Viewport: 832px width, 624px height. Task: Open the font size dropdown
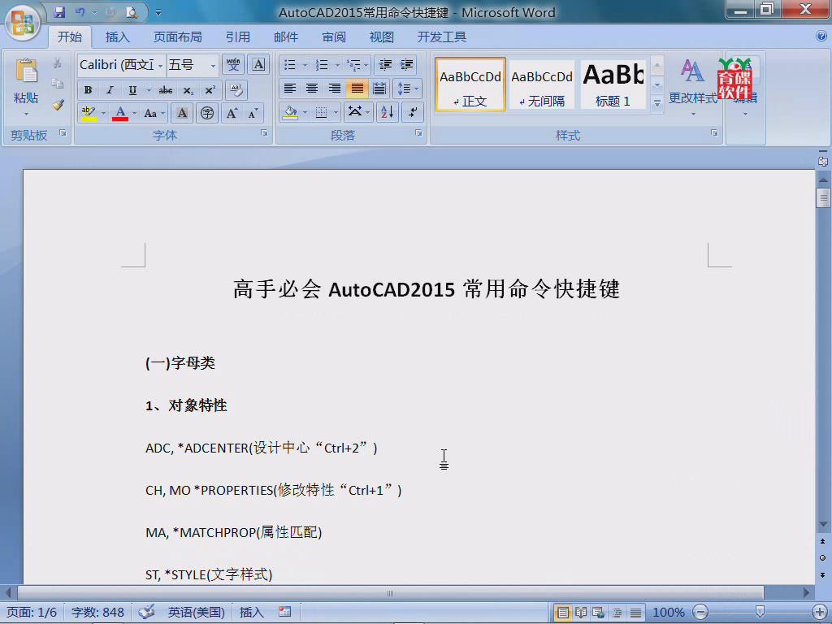[x=213, y=66]
